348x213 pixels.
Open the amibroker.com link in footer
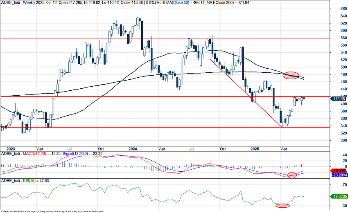91,212
